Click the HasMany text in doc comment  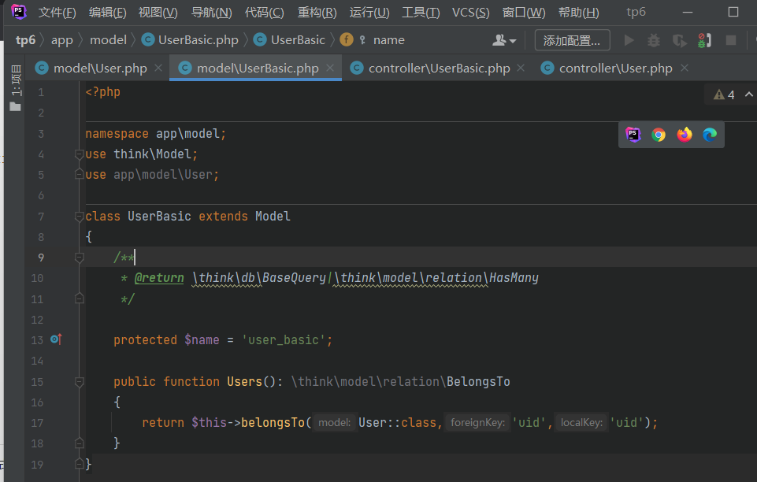[514, 278]
